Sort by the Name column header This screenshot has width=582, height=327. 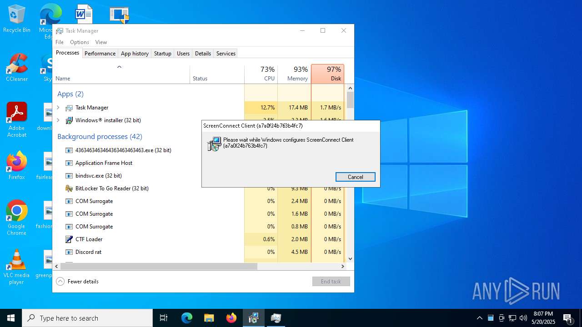(x=121, y=74)
